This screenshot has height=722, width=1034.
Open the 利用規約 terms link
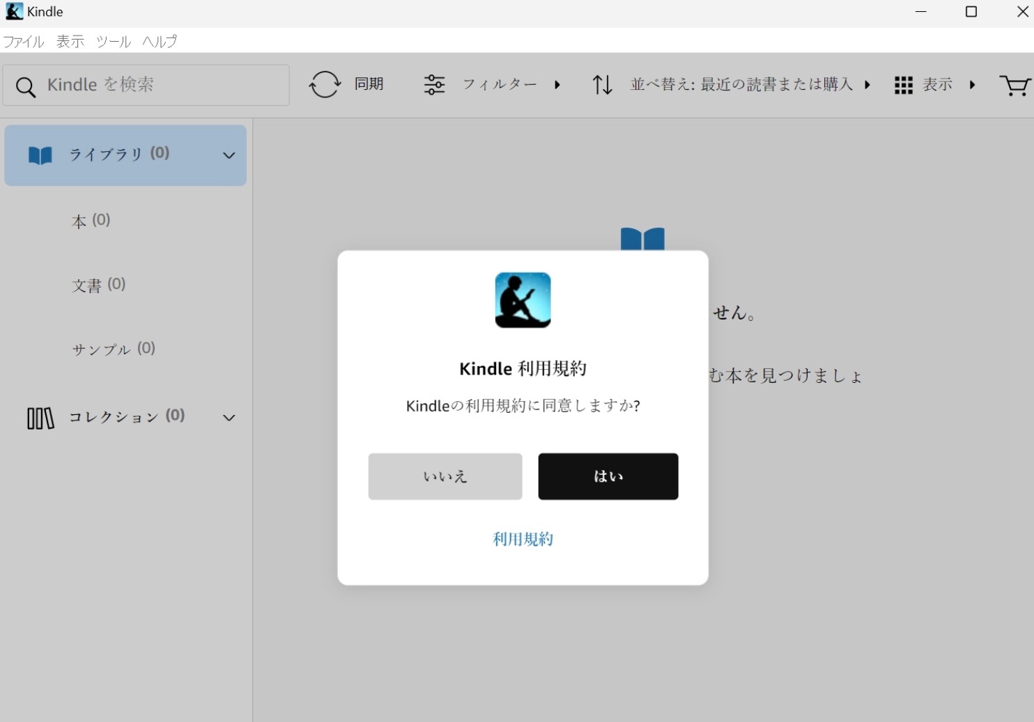tap(523, 539)
